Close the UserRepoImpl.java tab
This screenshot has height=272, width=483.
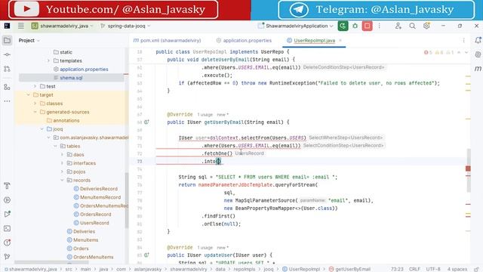(340, 40)
